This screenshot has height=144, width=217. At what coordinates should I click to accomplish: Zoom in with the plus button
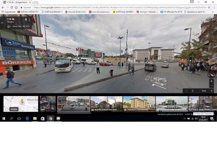[211, 81]
